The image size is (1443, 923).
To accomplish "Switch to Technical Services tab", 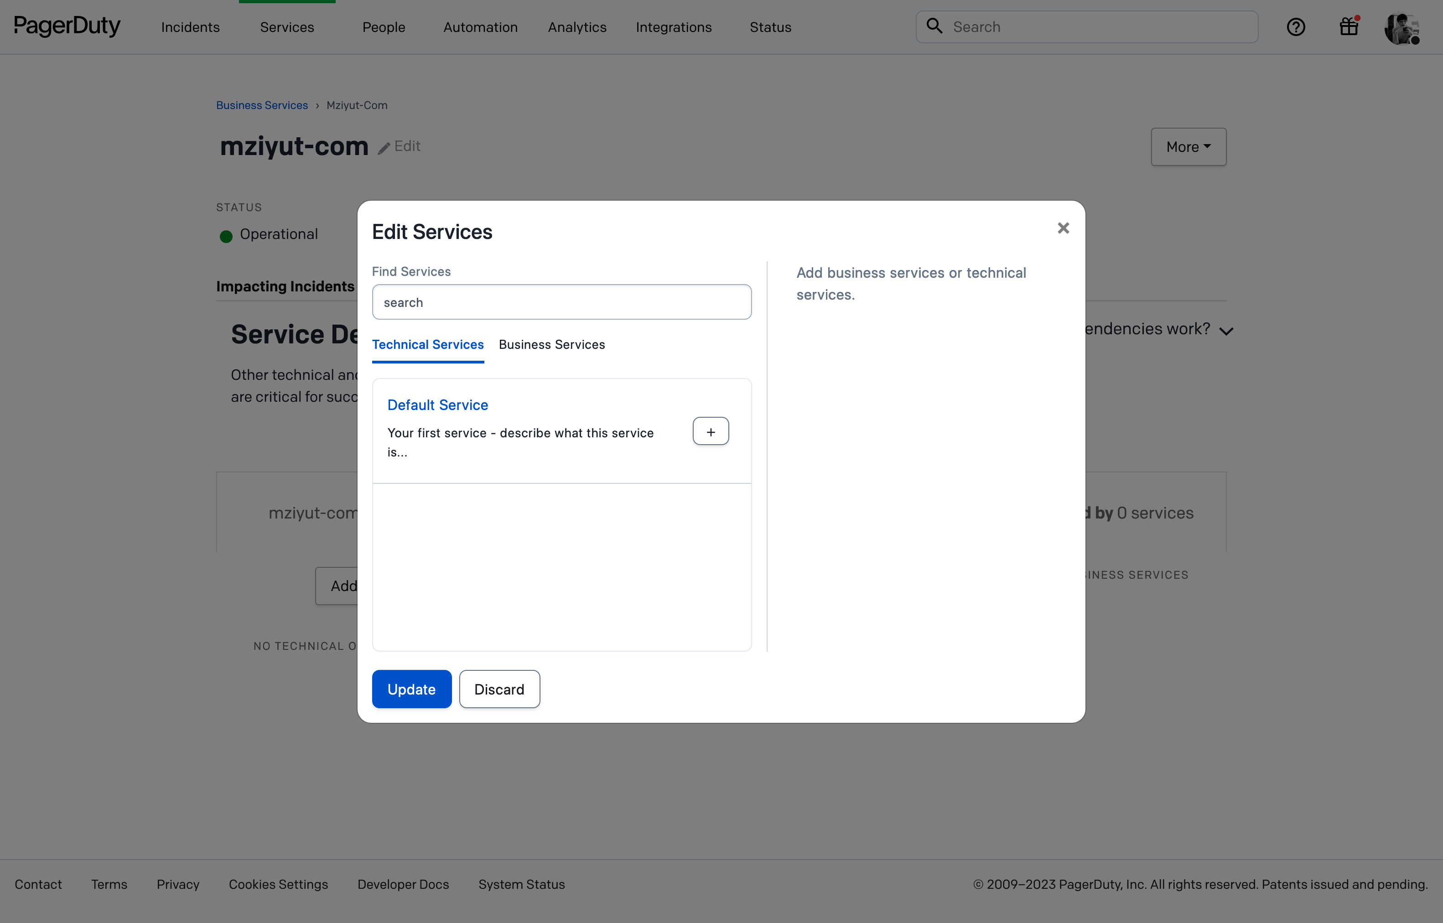I will pos(428,345).
